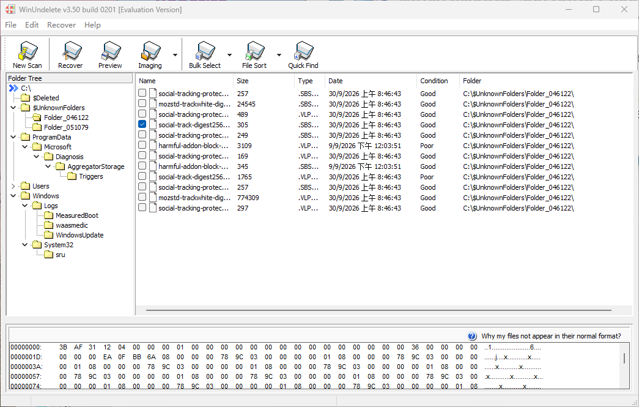This screenshot has width=639, height=407.
Task: Select the $Deleted folder icon
Action: 26,98
